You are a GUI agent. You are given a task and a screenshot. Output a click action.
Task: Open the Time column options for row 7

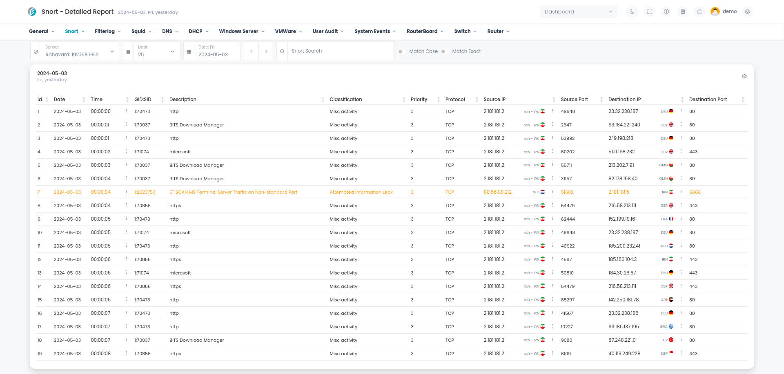tap(126, 192)
